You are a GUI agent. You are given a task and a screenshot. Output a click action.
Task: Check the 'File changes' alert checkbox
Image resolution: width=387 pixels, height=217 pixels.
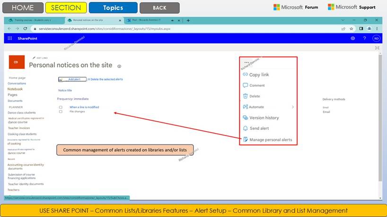tap(61, 112)
